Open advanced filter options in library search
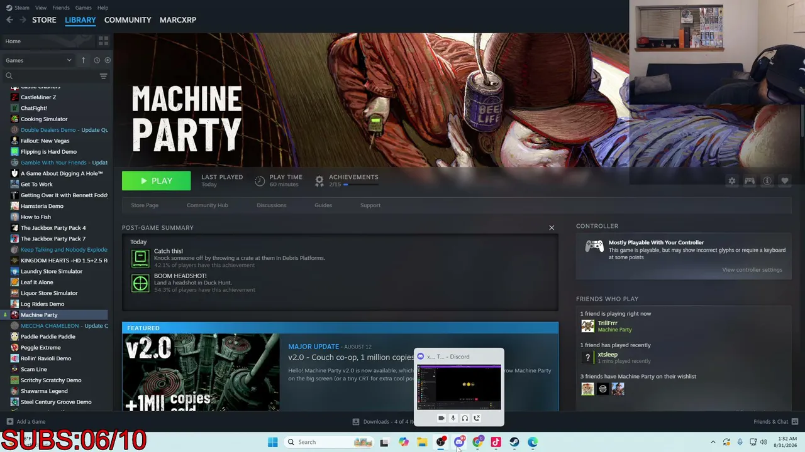Viewport: 805px width, 452px height. (x=104, y=76)
